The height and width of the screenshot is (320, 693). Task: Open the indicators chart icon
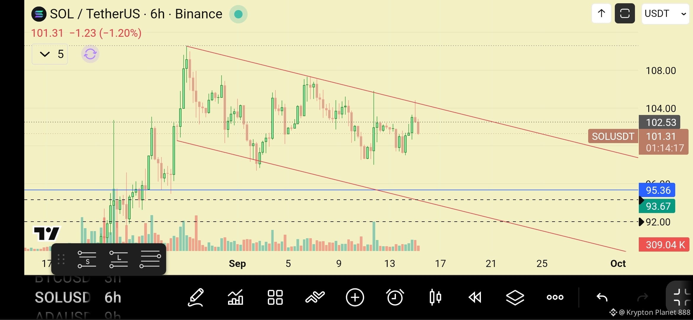coord(235,297)
